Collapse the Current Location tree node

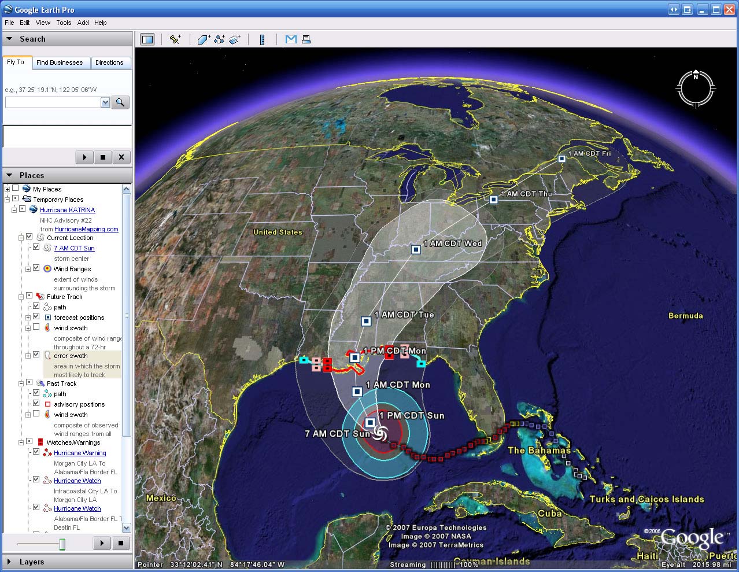coord(21,238)
